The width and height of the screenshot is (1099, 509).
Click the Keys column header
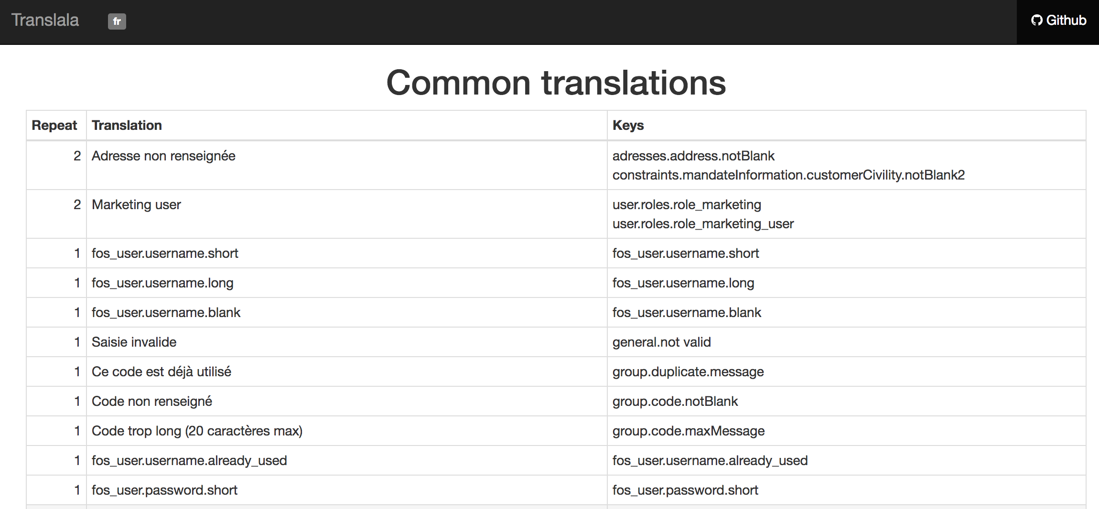(628, 125)
